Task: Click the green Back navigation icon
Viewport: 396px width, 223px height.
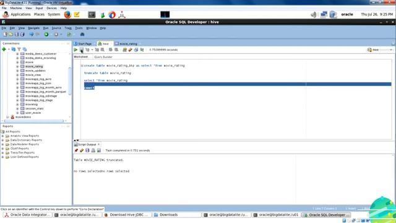Action: (46, 35)
